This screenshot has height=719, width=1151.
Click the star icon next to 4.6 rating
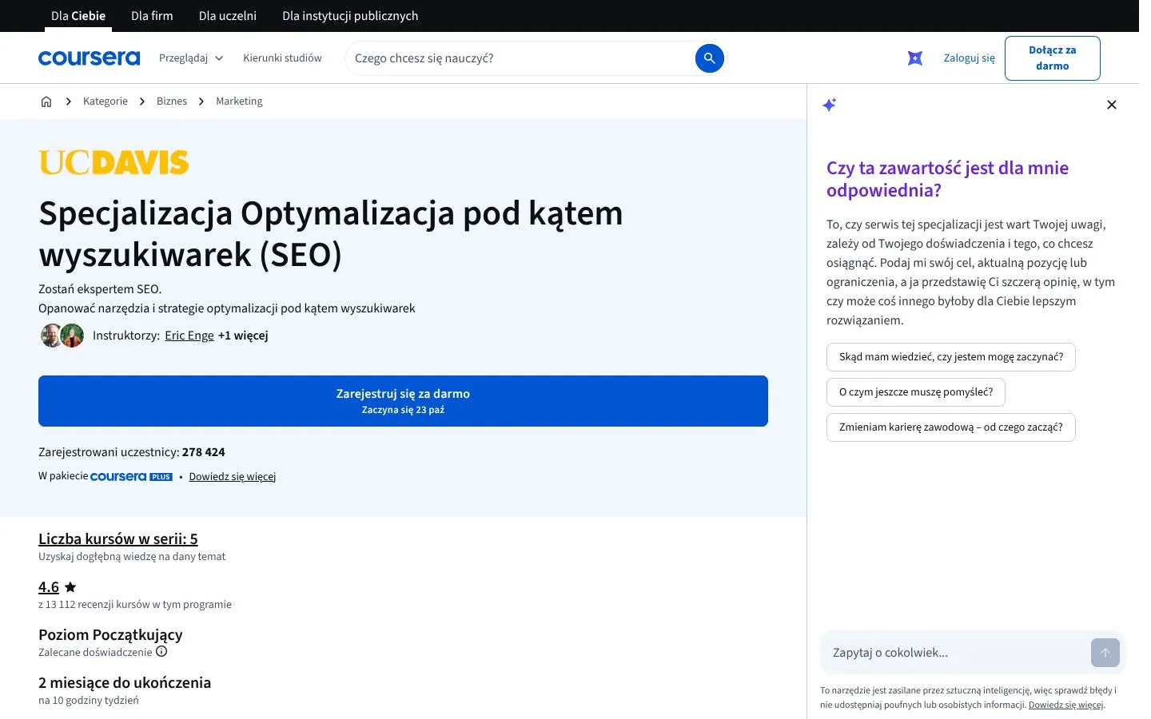click(x=70, y=587)
